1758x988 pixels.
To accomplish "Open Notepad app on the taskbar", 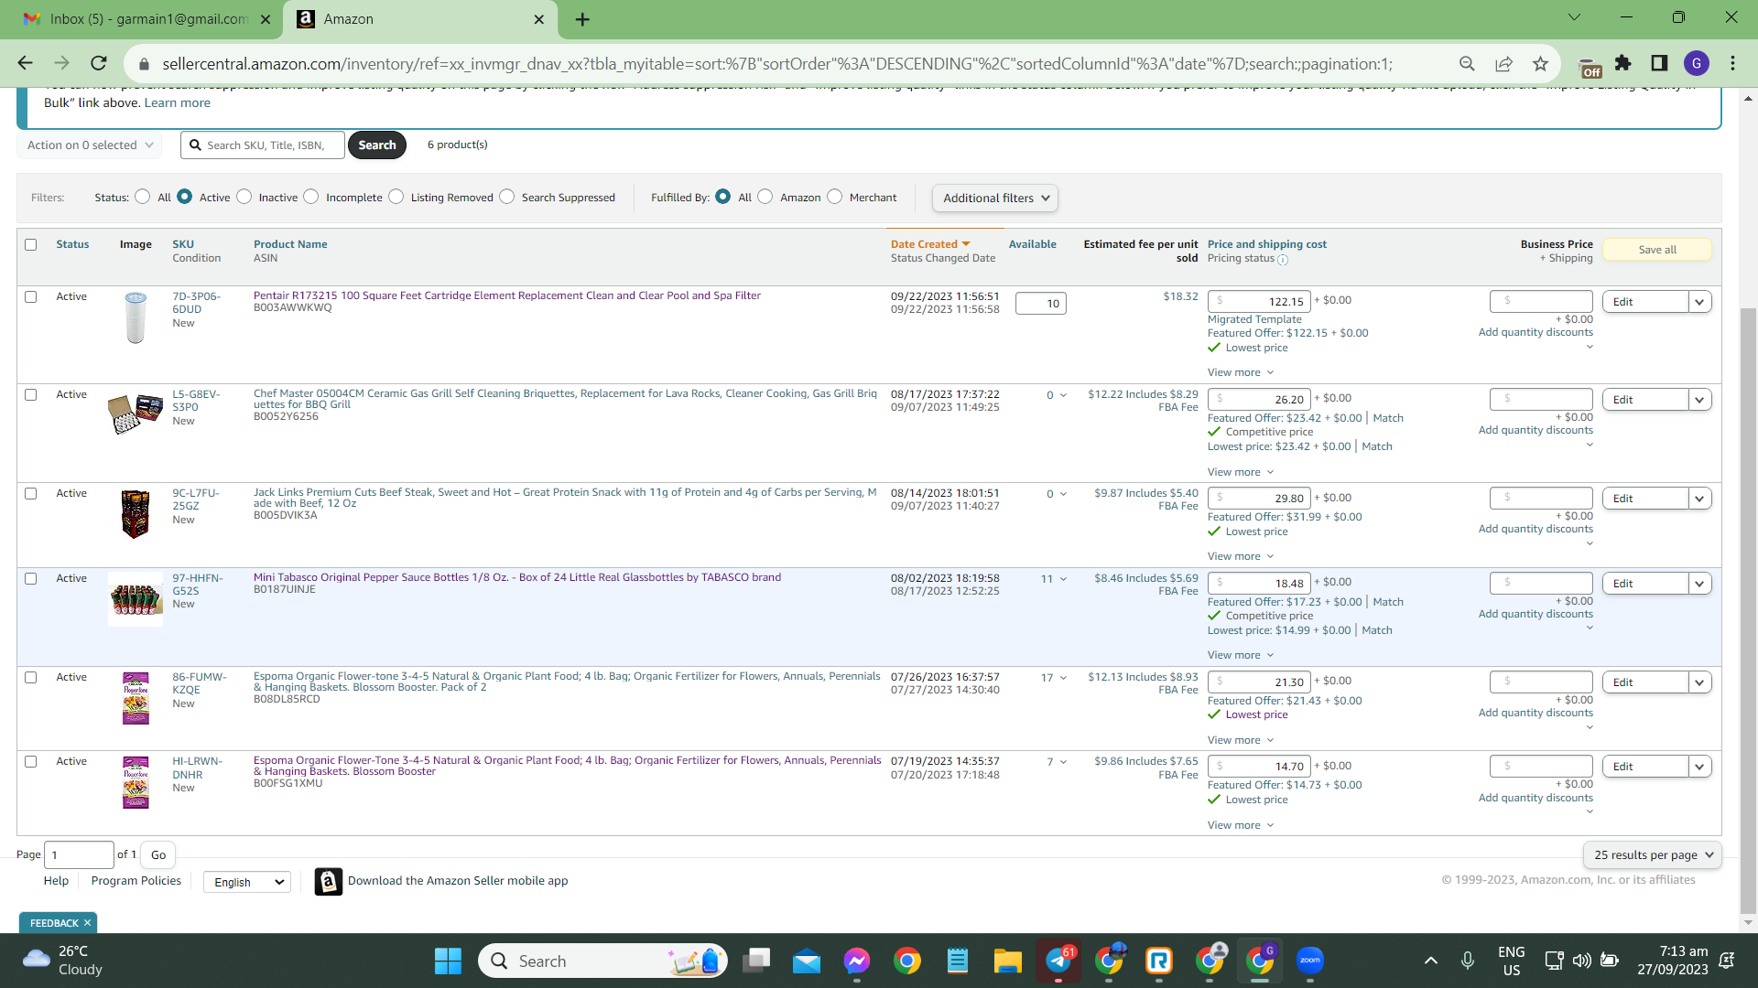I will click(958, 961).
